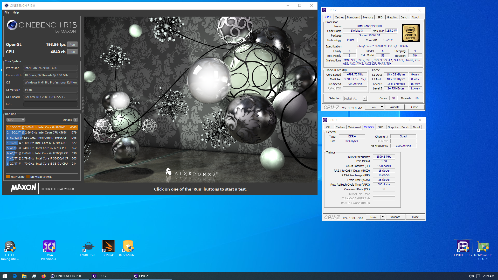498x280 pixels.
Task: Open HWBOT x265 desktop shortcut
Action: (x=88, y=248)
